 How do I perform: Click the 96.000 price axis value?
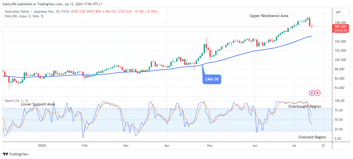tap(339, 79)
